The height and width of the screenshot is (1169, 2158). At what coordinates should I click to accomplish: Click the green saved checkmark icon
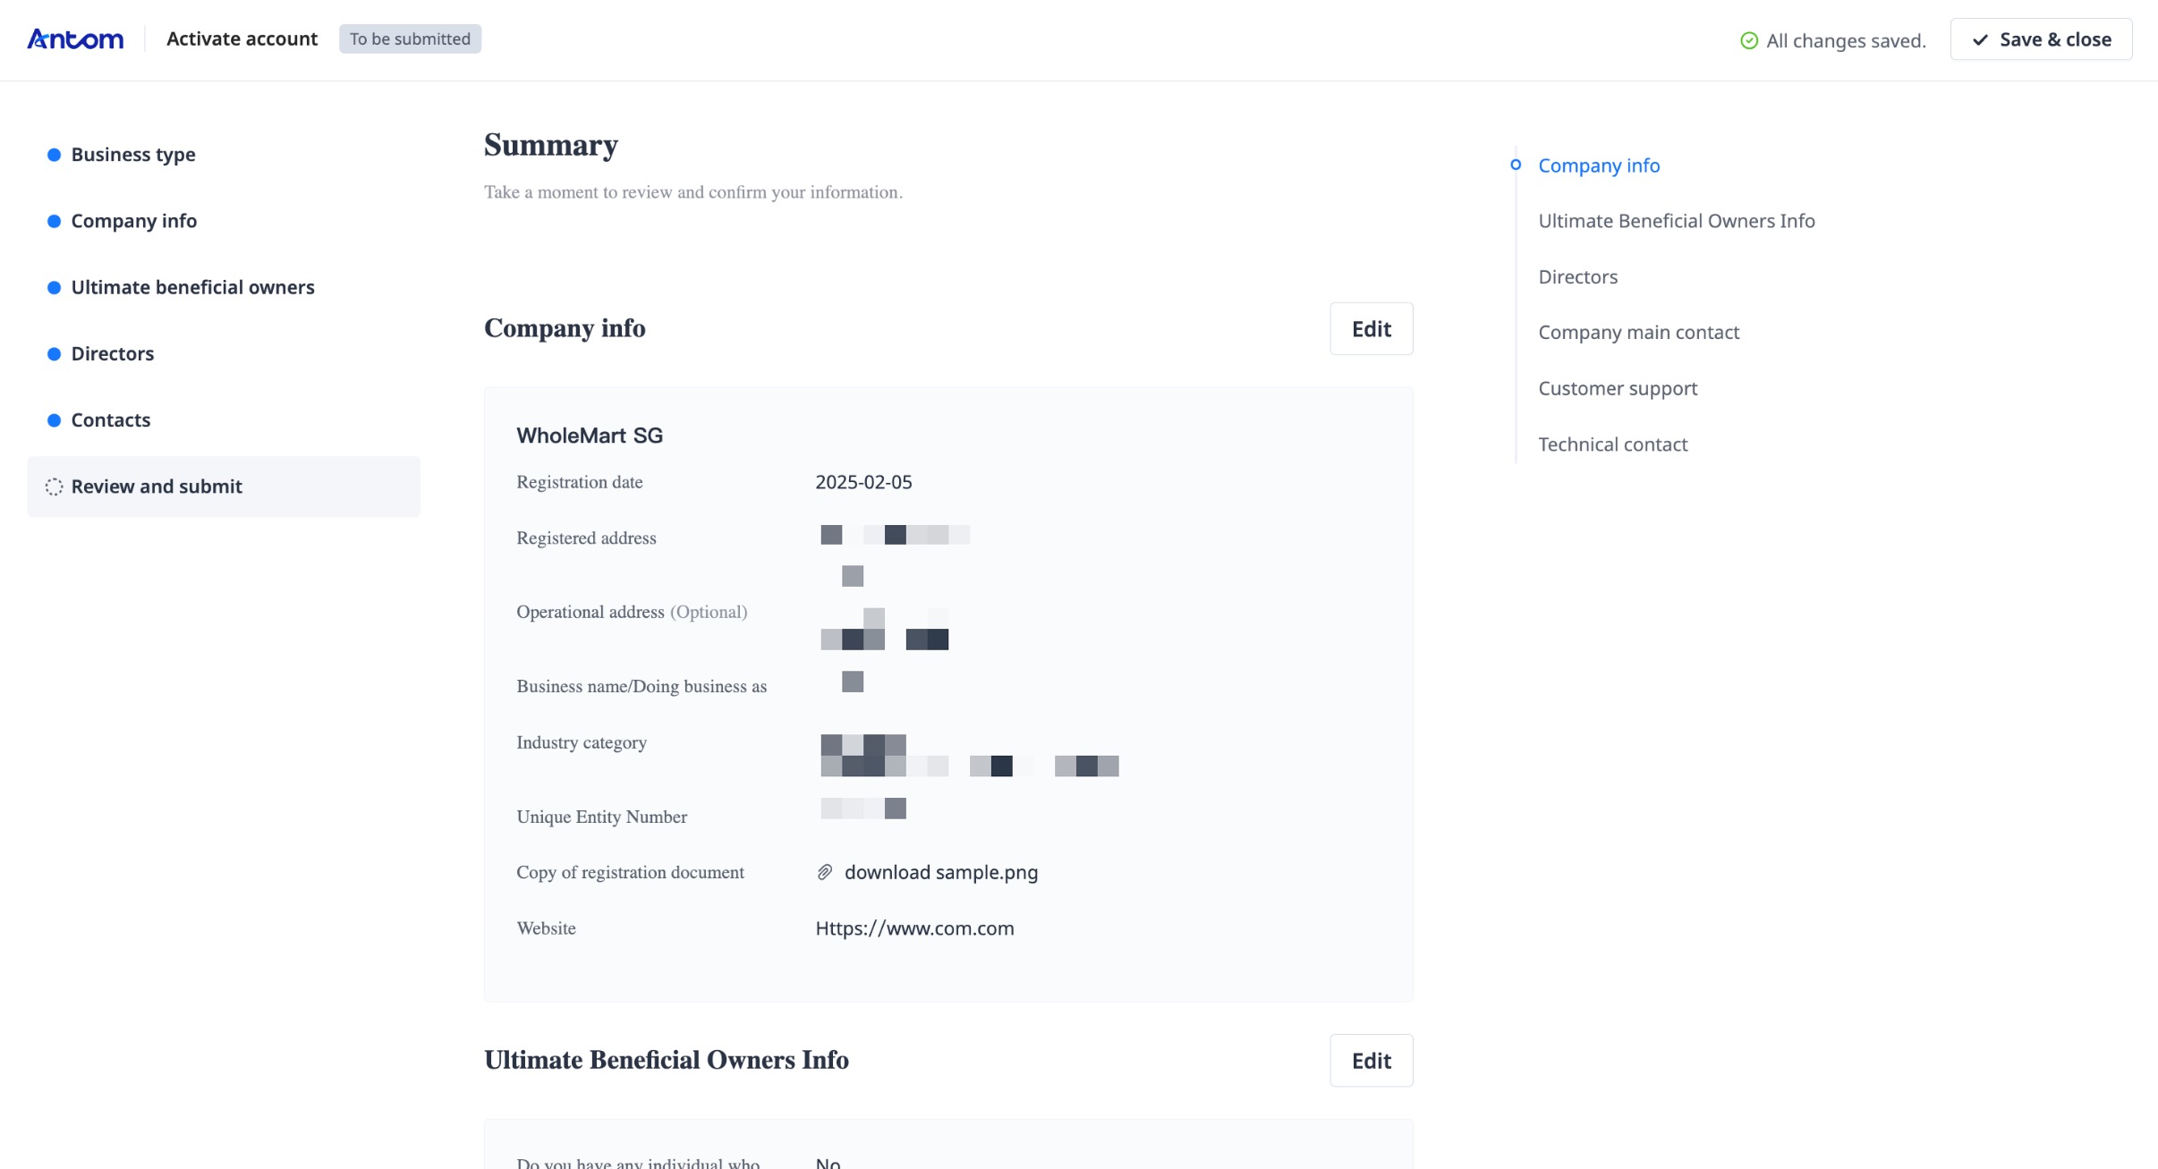click(1748, 40)
